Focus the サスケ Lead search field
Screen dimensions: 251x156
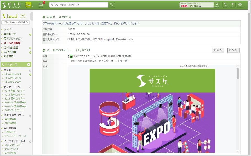(15, 22)
